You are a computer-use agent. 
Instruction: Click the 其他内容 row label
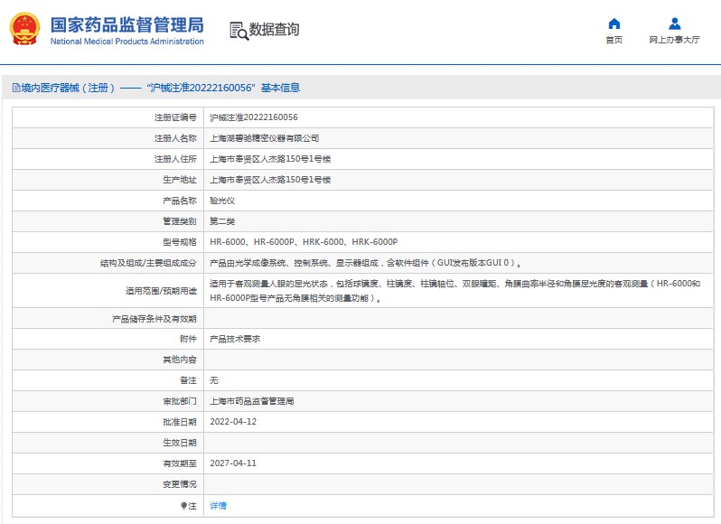[x=179, y=360]
